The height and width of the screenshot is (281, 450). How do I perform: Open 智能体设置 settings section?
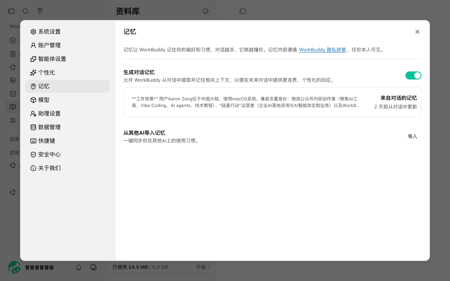(x=68, y=59)
